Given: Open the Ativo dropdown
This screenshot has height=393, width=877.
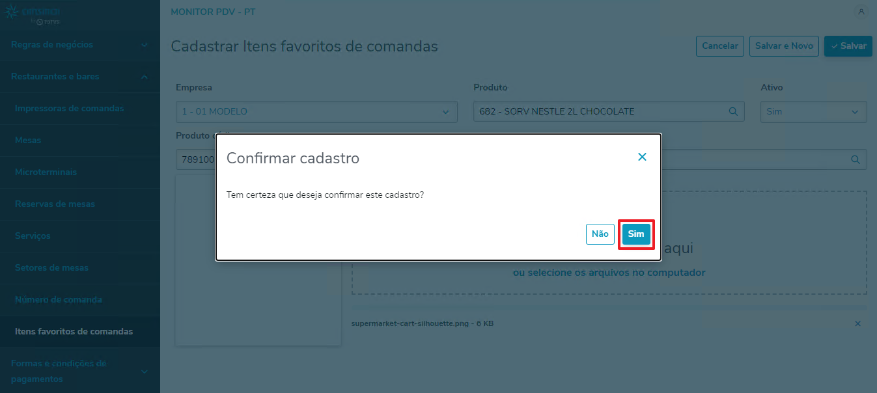Looking at the screenshot, I should point(813,111).
